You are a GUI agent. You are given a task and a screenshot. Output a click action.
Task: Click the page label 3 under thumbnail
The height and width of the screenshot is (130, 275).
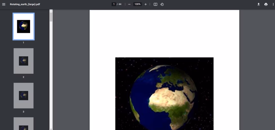click(x=24, y=112)
